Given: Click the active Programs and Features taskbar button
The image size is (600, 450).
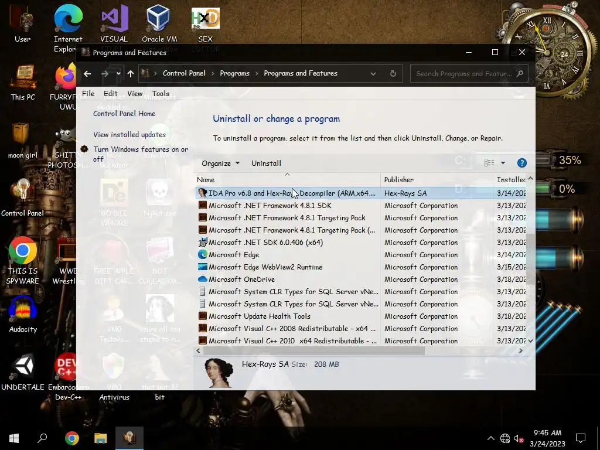Looking at the screenshot, I should click(129, 438).
